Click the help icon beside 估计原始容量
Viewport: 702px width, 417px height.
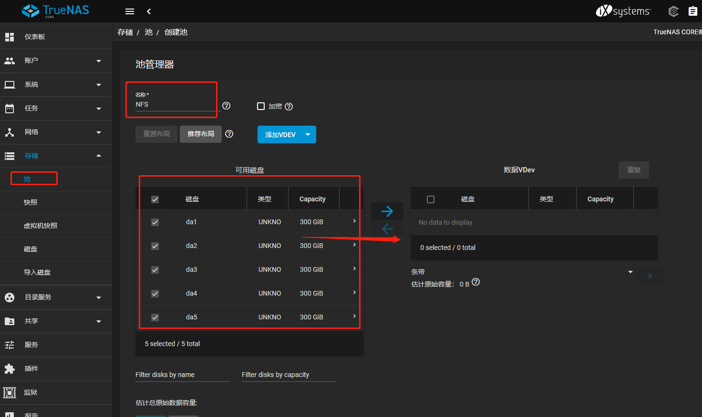[x=475, y=282]
